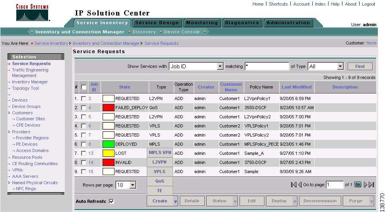Open the Shortcuts link
Viewport: 385px width, 212px height.
tap(278, 4)
